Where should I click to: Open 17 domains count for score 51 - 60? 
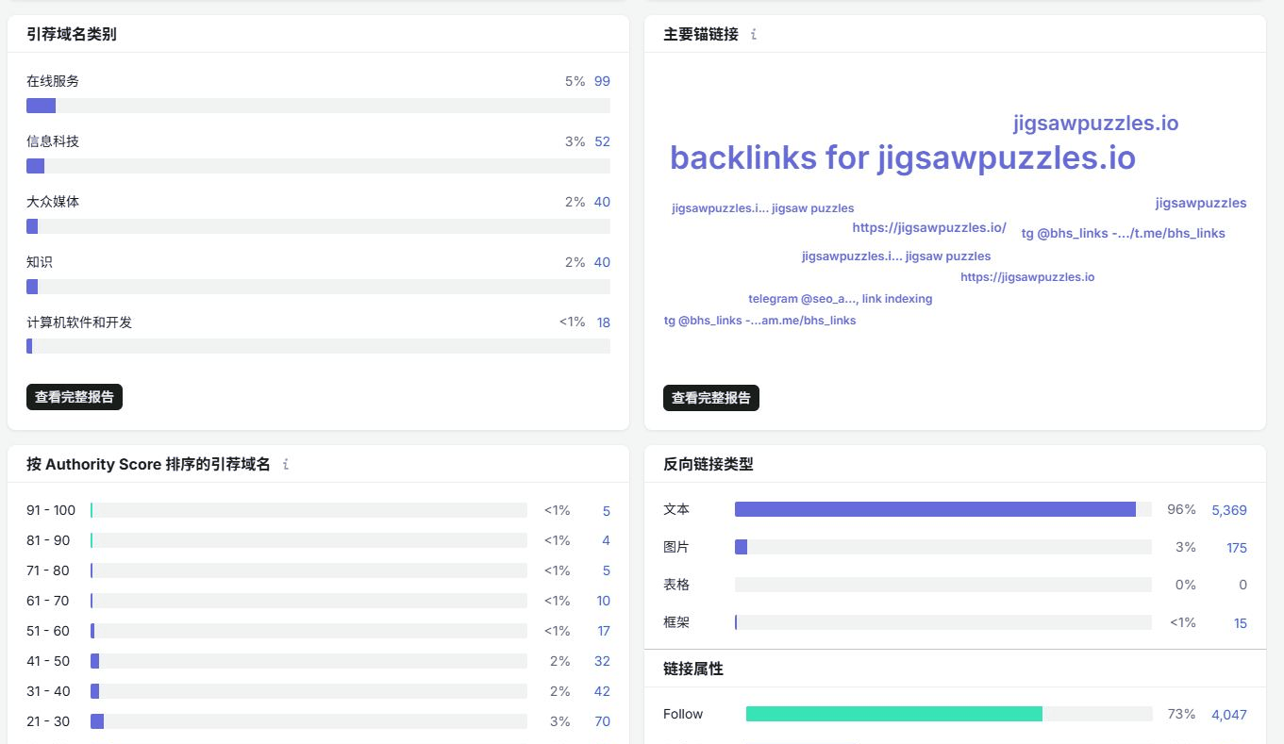[x=604, y=631]
